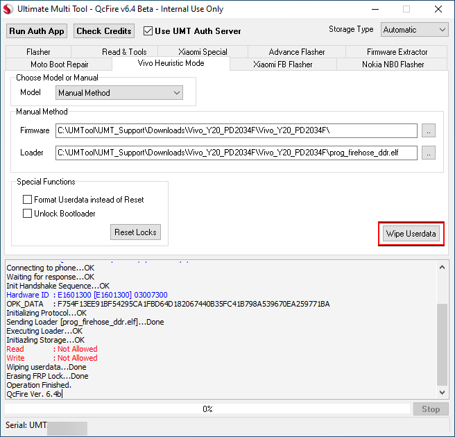The height and width of the screenshot is (437, 455).
Task: Click the Run Auth App button
Action: (37, 31)
